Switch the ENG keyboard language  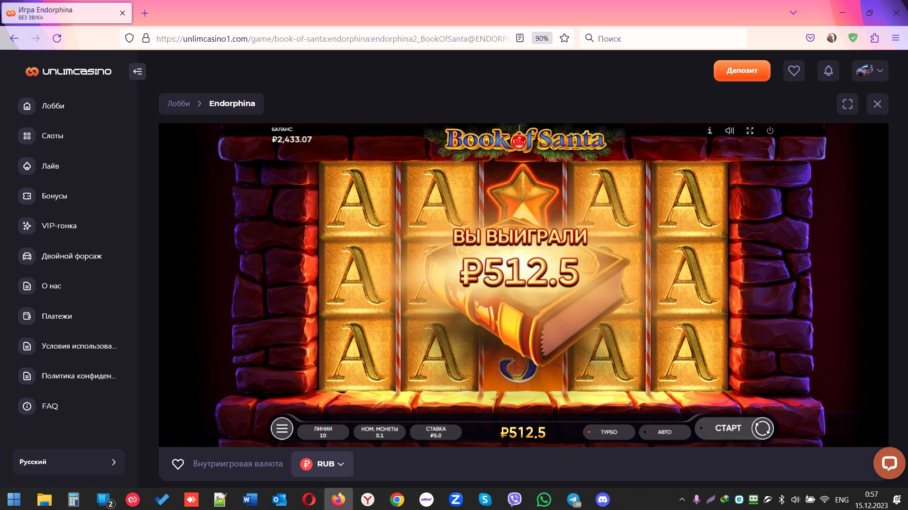(x=842, y=500)
